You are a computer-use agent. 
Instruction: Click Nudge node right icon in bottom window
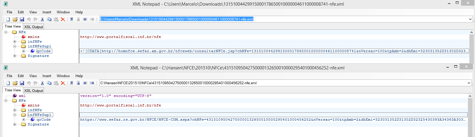92,83
